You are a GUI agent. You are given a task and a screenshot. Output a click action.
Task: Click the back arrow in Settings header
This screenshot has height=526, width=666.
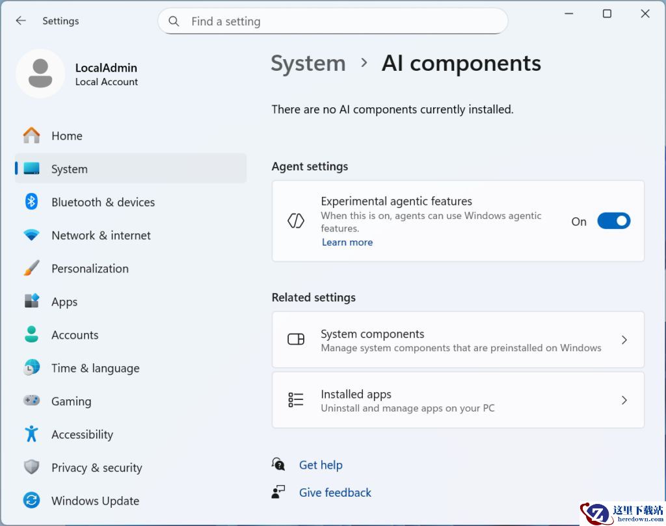21,21
